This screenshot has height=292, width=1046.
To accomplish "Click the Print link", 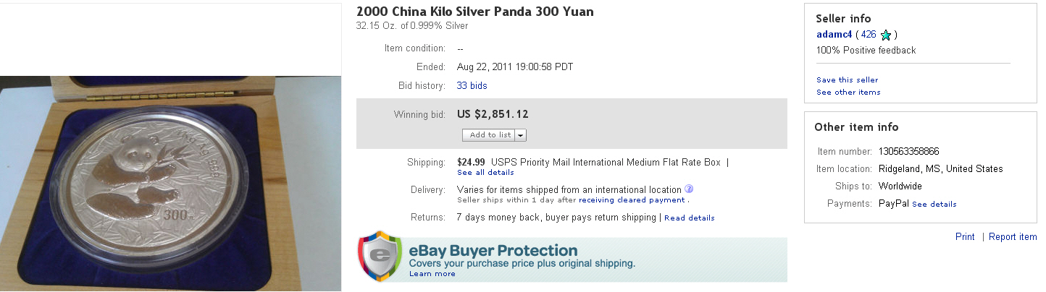I will point(964,237).
